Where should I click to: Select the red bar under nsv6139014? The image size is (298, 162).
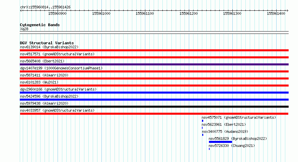point(154,50)
